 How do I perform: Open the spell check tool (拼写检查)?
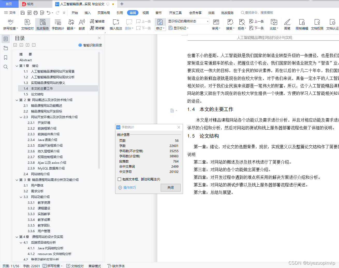click(10, 25)
